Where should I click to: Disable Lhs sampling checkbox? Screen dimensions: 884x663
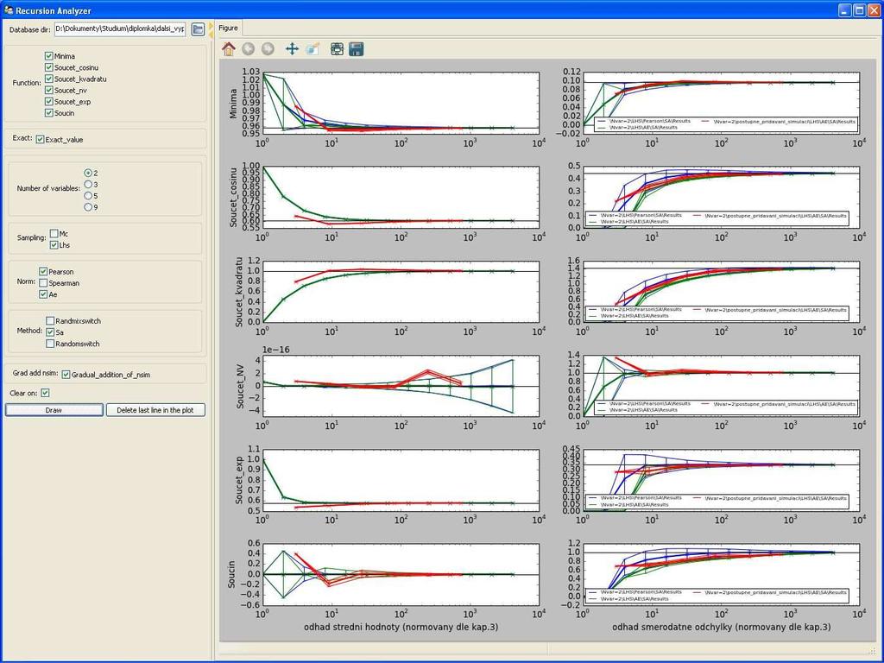[x=54, y=244]
